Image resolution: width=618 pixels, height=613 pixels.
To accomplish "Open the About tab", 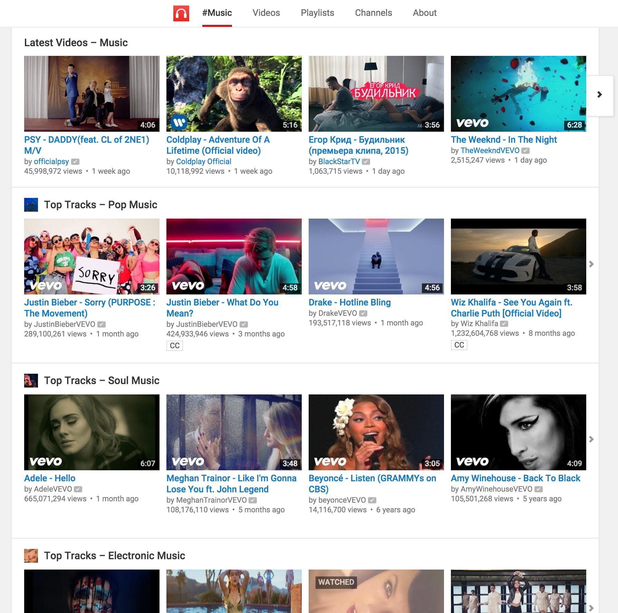I will tap(425, 13).
